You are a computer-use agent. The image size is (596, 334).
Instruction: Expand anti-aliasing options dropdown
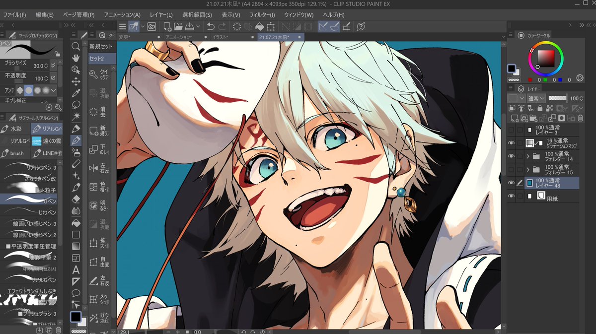pos(54,90)
